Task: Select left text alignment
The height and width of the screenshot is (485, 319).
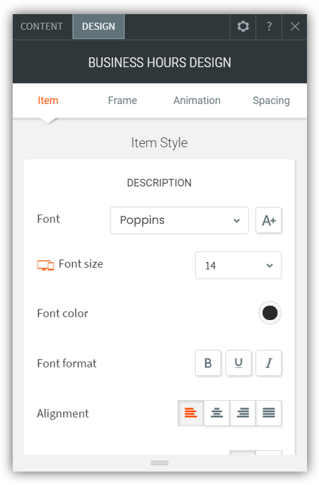Action: point(191,413)
